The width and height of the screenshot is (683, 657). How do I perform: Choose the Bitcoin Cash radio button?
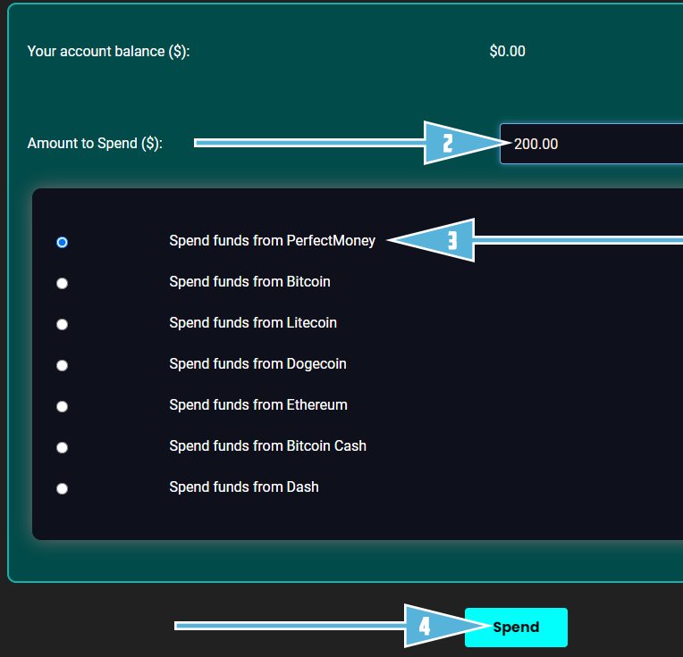click(x=62, y=447)
